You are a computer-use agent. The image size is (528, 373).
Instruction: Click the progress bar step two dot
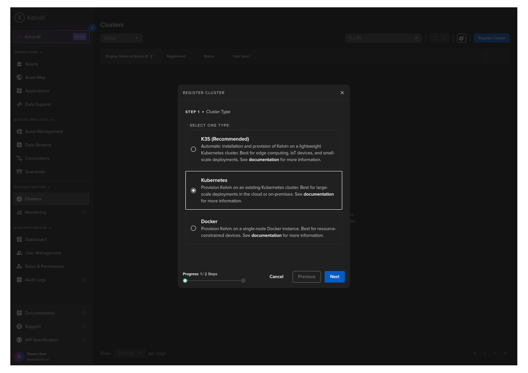pos(243,281)
